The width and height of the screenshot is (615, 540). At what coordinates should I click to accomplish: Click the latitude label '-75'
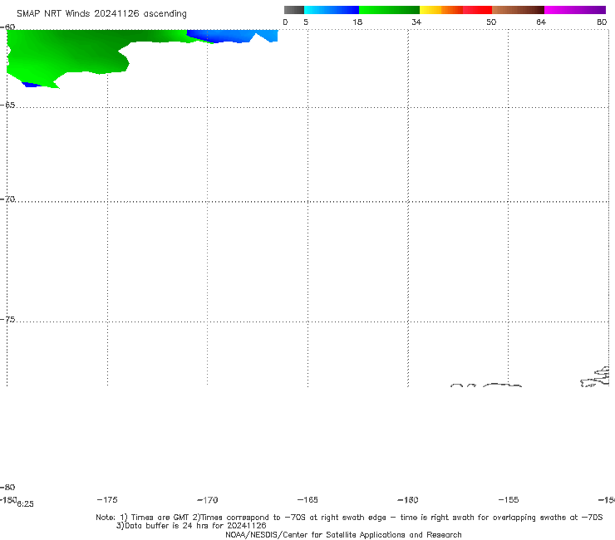(x=7, y=320)
